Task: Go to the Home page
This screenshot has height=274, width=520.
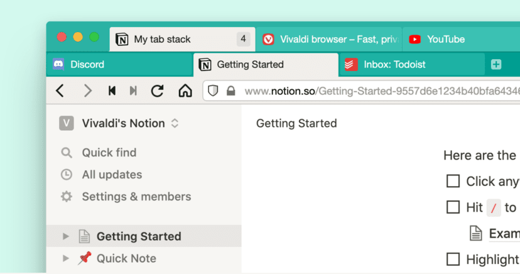Action: click(x=185, y=90)
